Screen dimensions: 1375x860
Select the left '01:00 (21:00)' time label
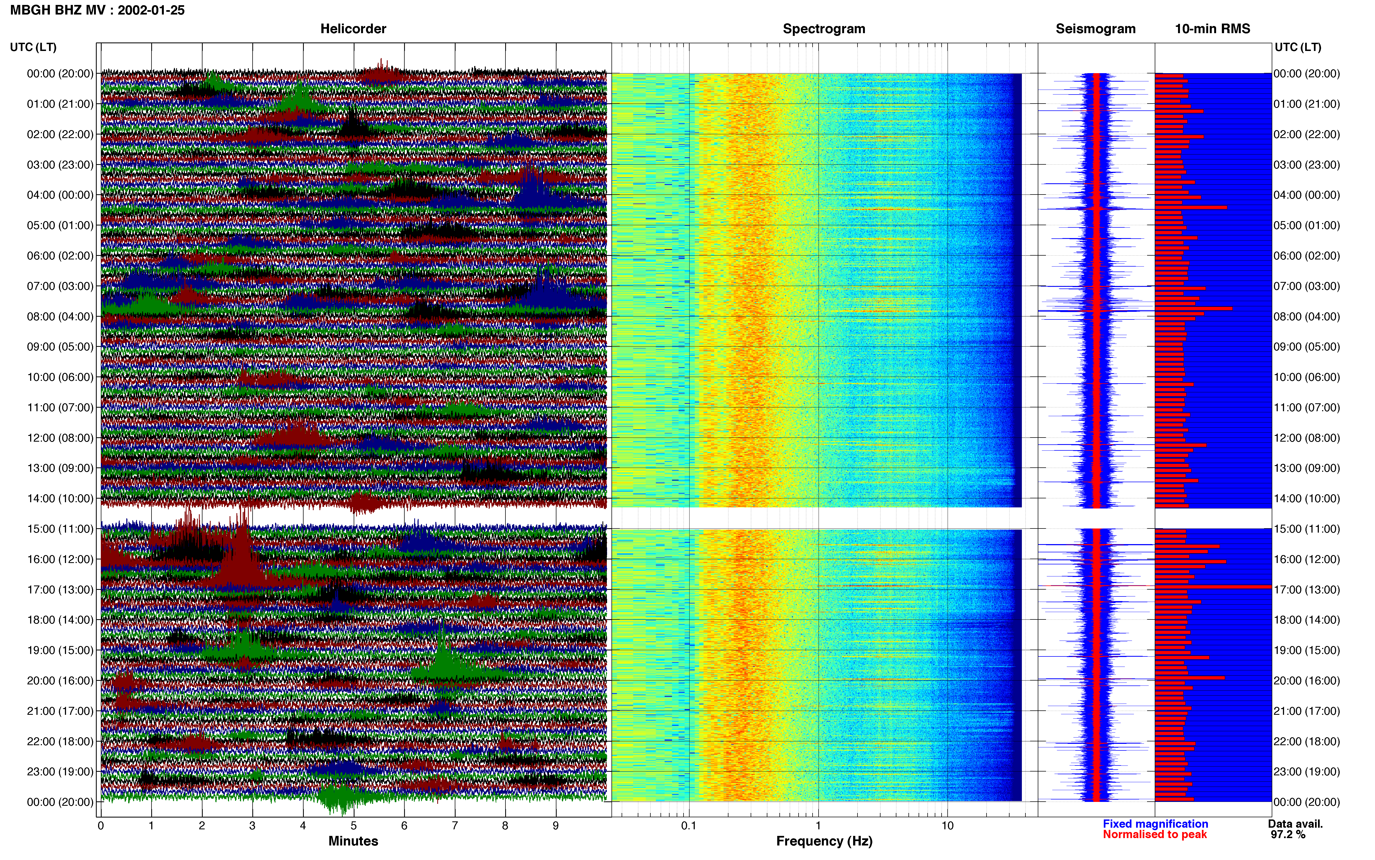point(60,104)
